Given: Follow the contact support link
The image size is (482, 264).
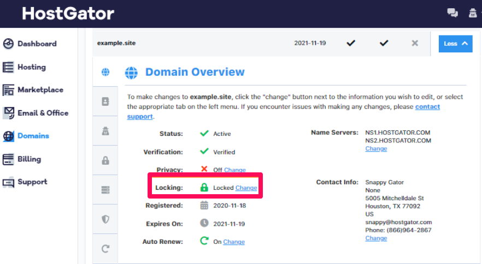Looking at the screenshot, I should tap(427, 106).
